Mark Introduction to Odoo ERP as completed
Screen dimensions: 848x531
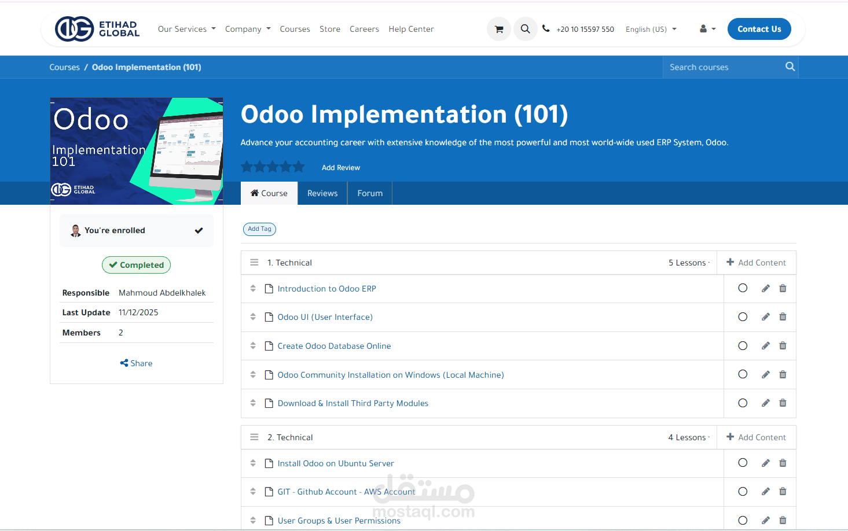743,288
